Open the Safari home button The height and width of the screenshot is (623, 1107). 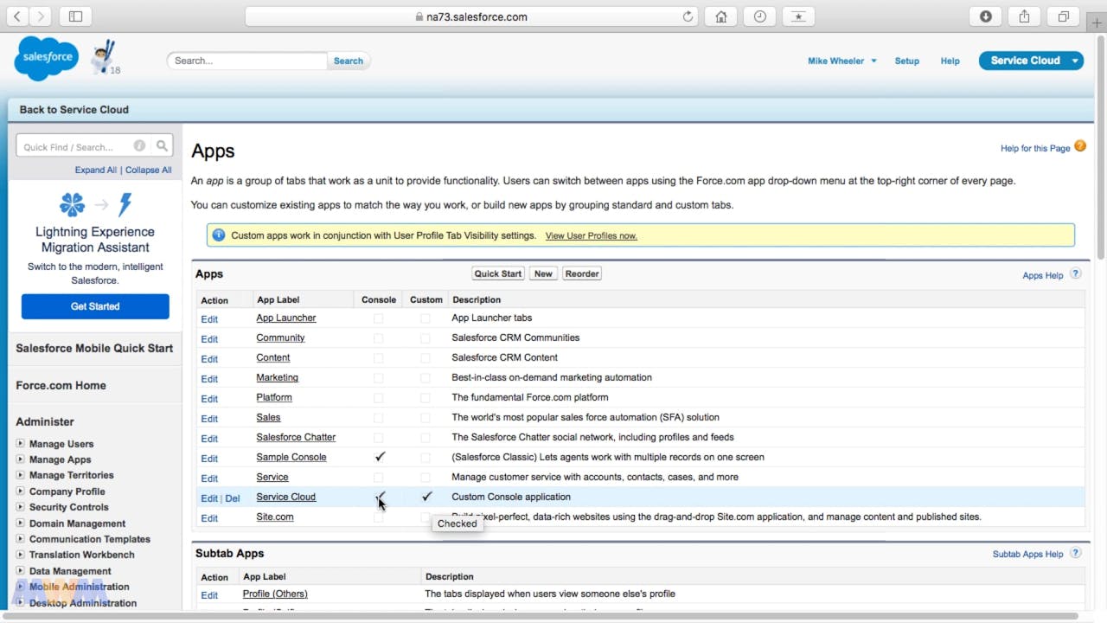pyautogui.click(x=720, y=16)
